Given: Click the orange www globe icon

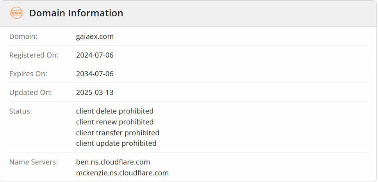Looking at the screenshot, I should tap(17, 13).
